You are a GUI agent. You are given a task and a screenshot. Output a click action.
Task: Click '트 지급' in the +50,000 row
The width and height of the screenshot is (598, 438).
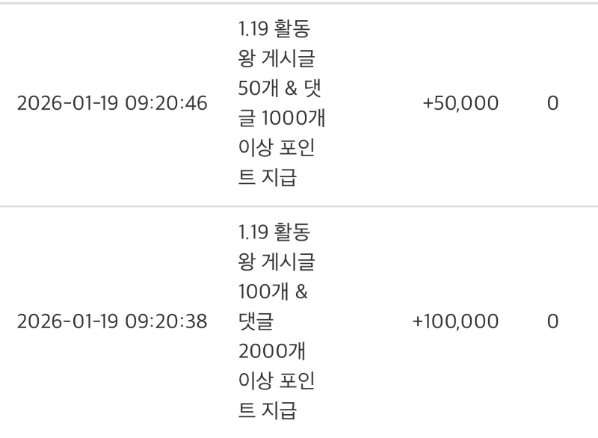tap(268, 178)
